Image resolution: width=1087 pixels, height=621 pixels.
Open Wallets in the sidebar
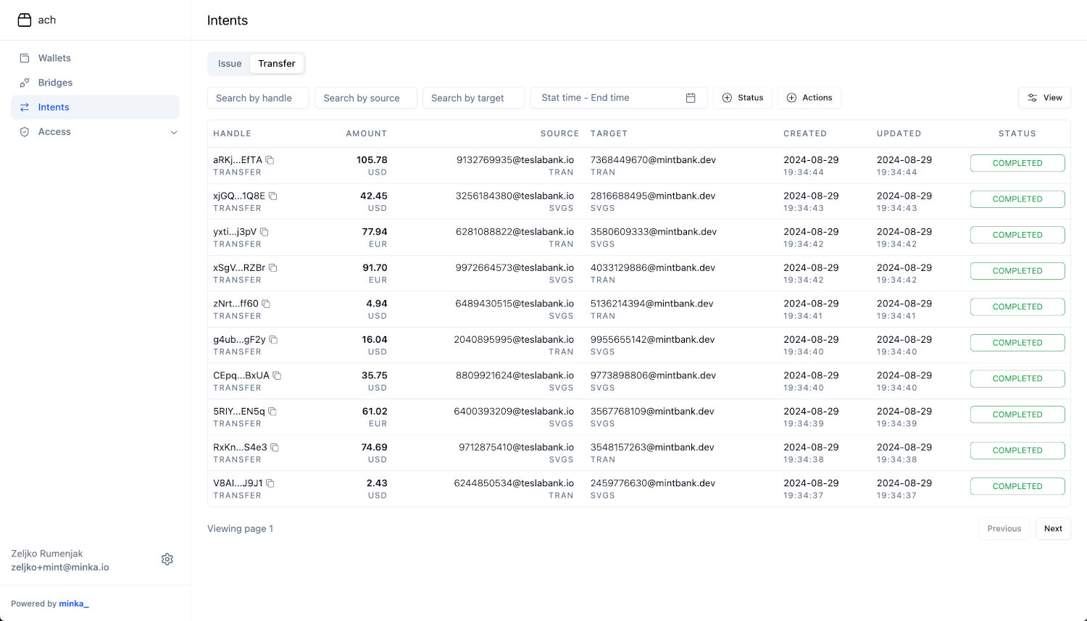(x=54, y=58)
